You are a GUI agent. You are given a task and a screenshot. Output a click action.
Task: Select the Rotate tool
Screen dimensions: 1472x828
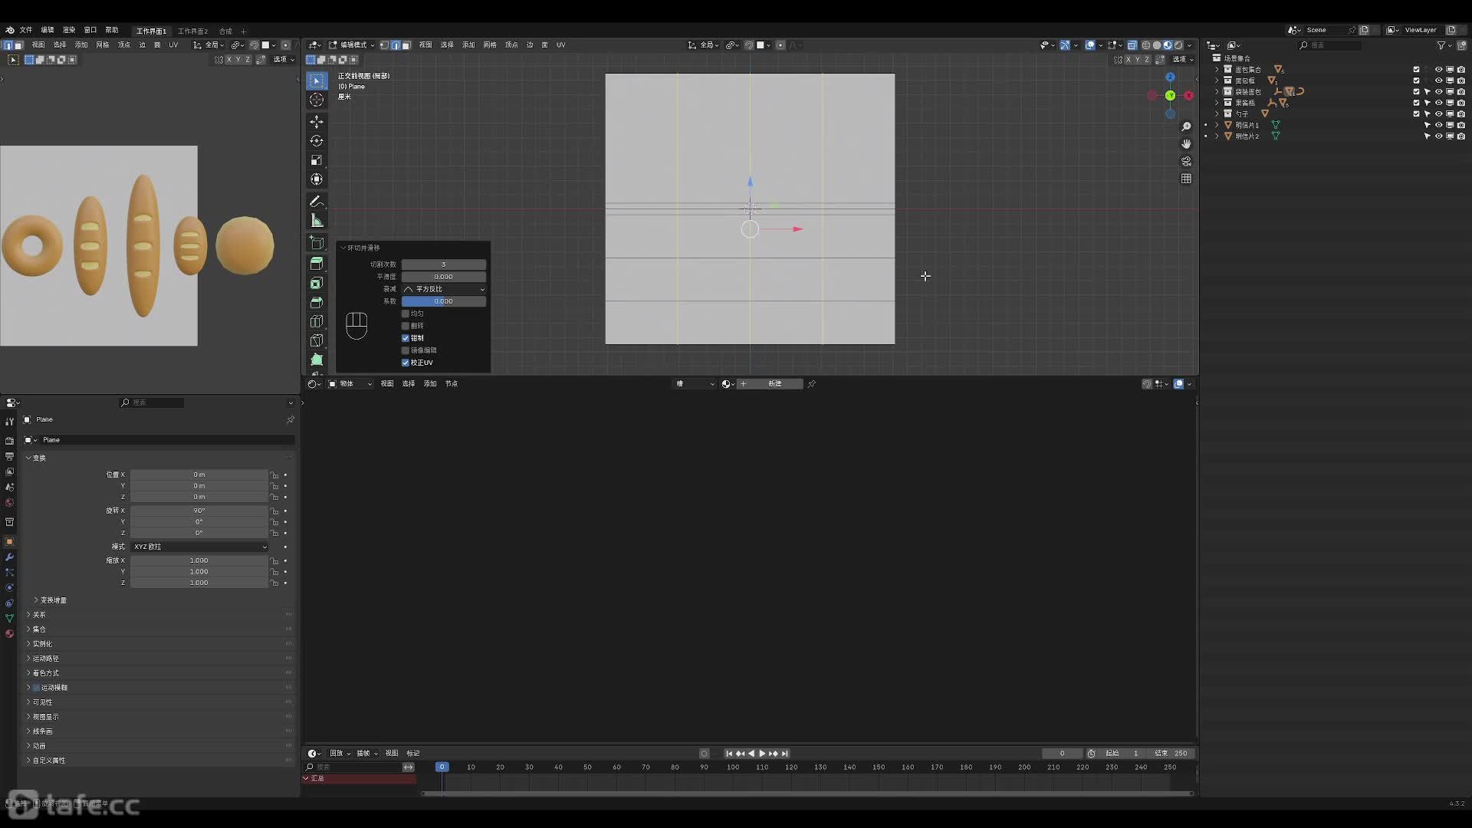(x=316, y=141)
